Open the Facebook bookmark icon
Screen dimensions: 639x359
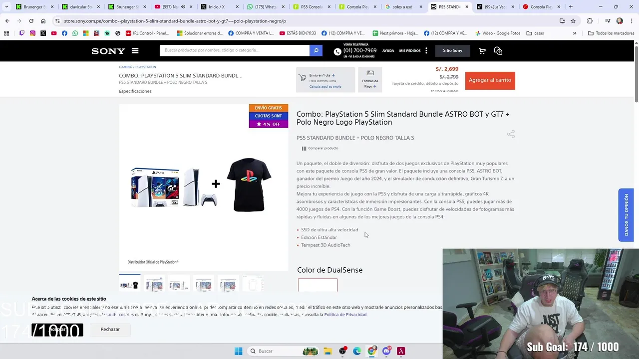pyautogui.click(x=64, y=33)
